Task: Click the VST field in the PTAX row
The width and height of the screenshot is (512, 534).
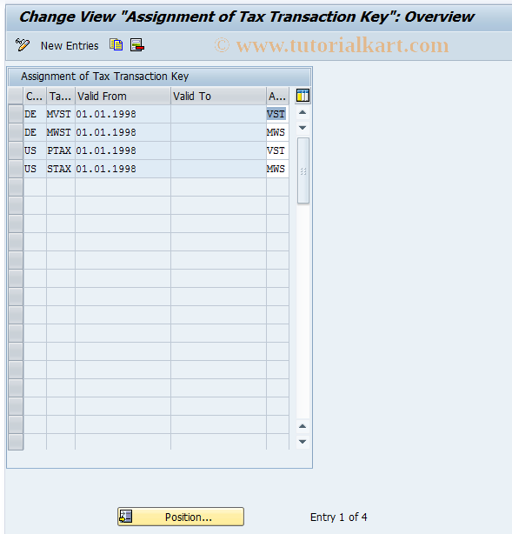Action: coord(277,150)
